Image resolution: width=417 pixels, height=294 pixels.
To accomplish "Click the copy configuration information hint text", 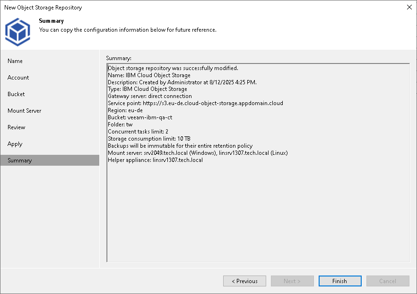I will pyautogui.click(x=128, y=30).
